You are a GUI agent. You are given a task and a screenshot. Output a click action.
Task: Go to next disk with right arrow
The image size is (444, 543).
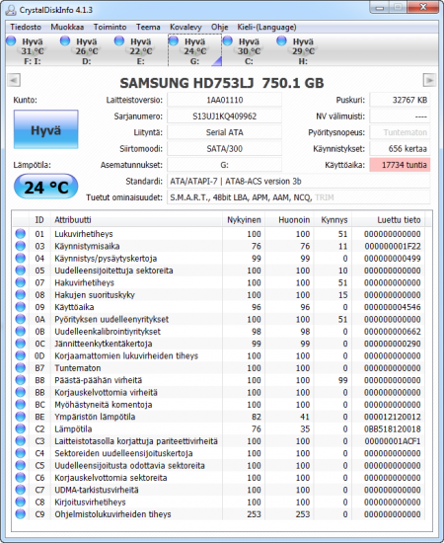click(x=429, y=80)
